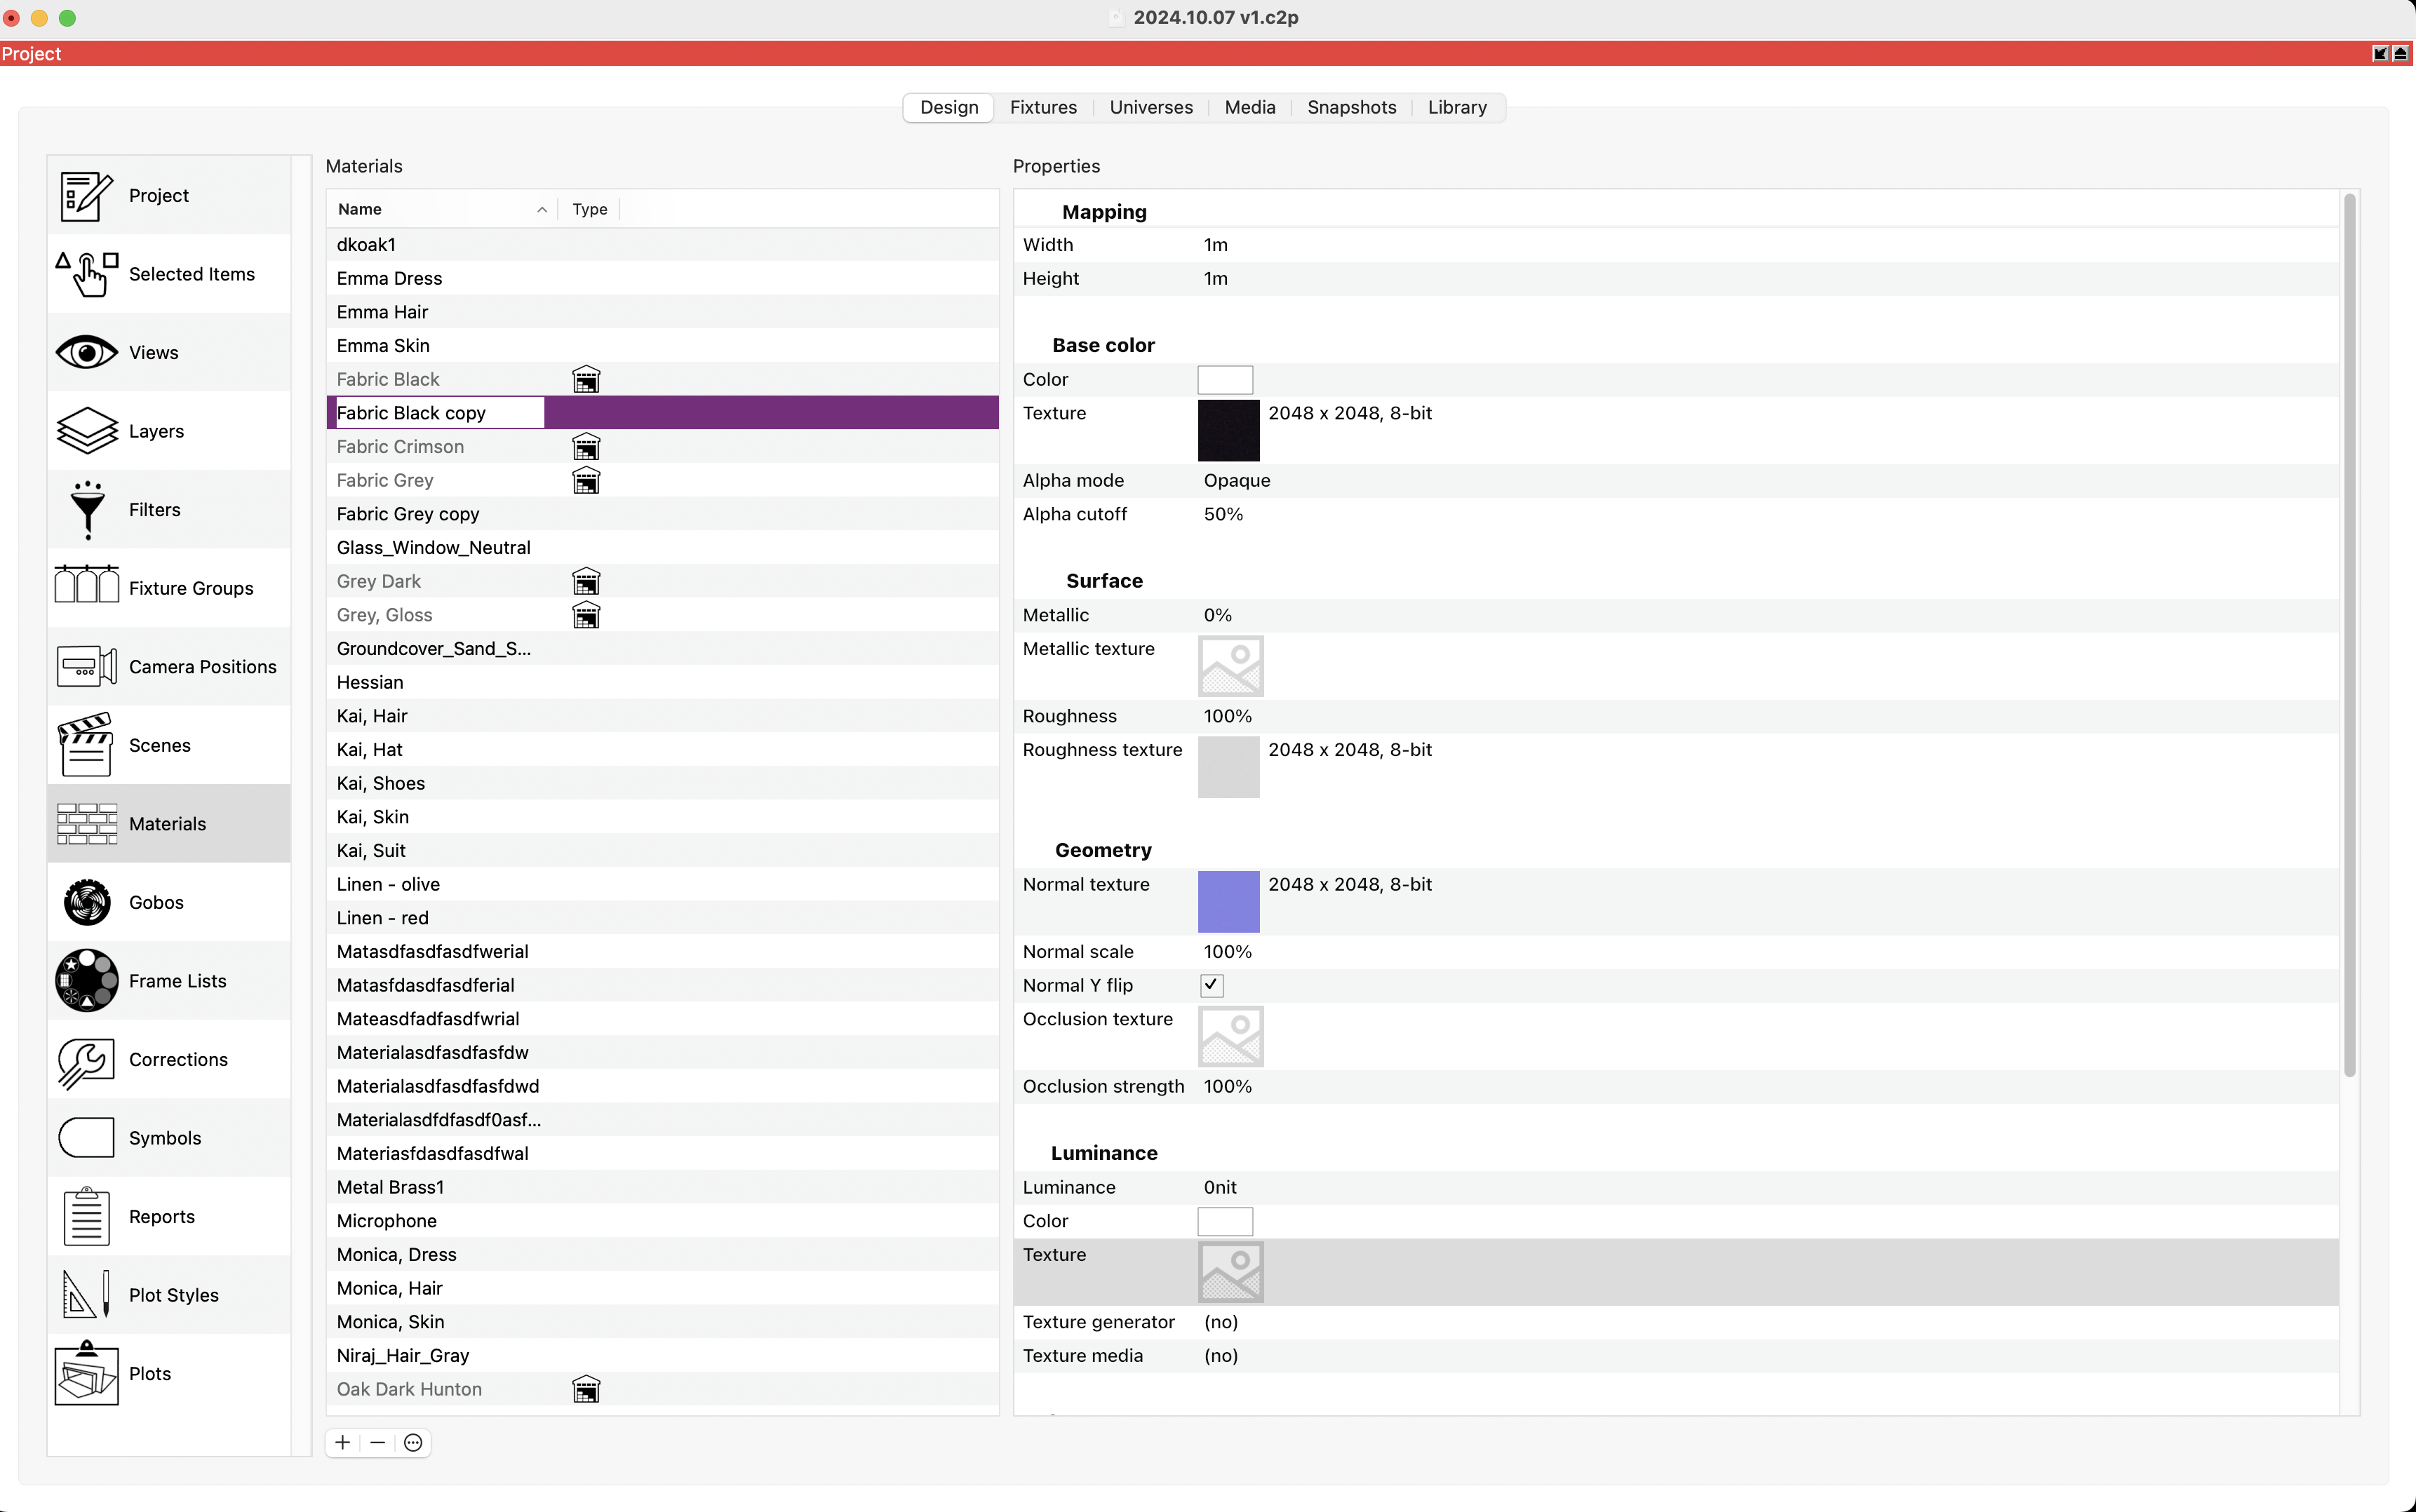Open Corrections via wrench icon
This screenshot has height=1512, width=2416.
coord(87,1060)
